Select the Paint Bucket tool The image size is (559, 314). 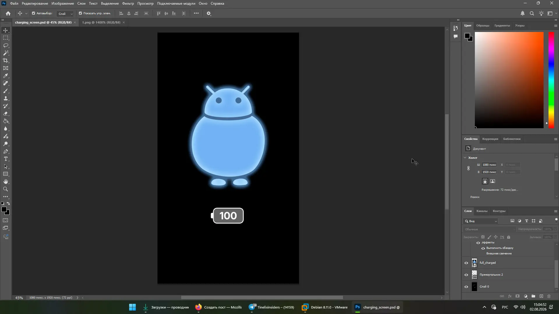point(6,121)
